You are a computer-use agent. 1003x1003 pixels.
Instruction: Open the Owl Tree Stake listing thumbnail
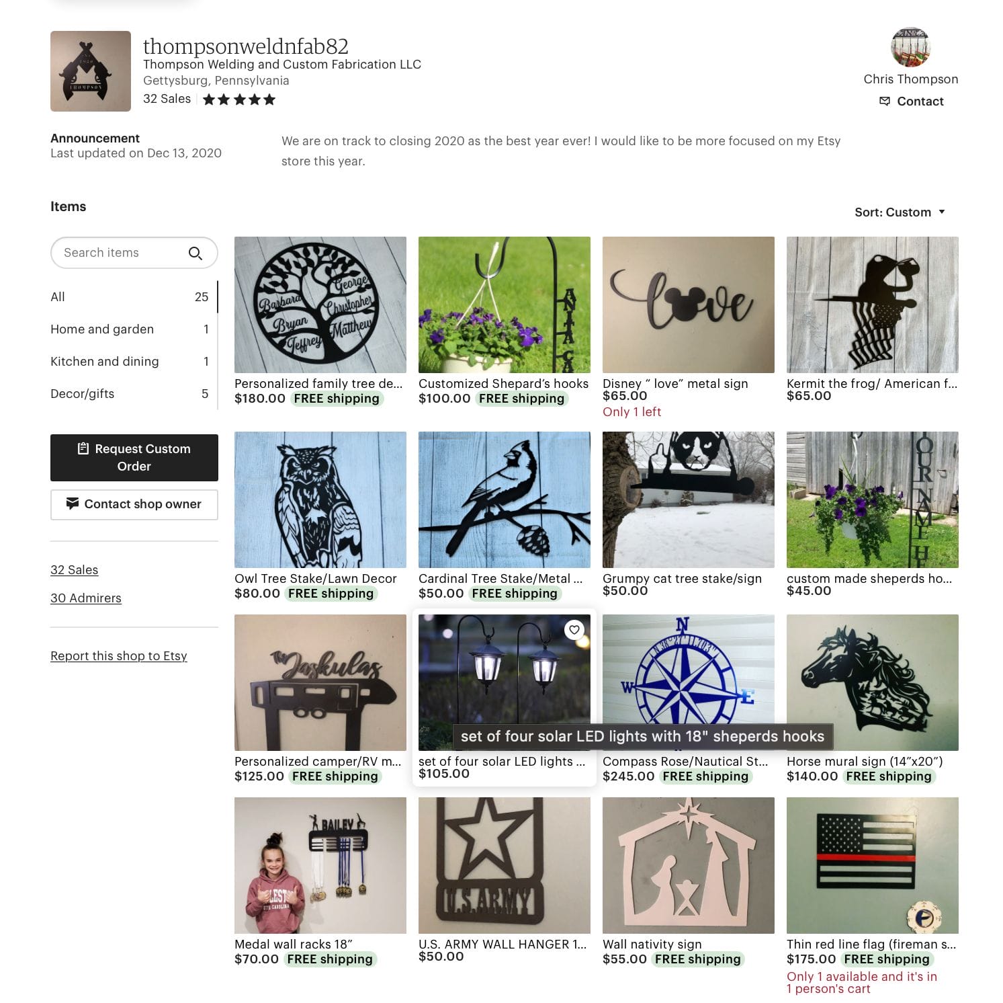pos(320,500)
